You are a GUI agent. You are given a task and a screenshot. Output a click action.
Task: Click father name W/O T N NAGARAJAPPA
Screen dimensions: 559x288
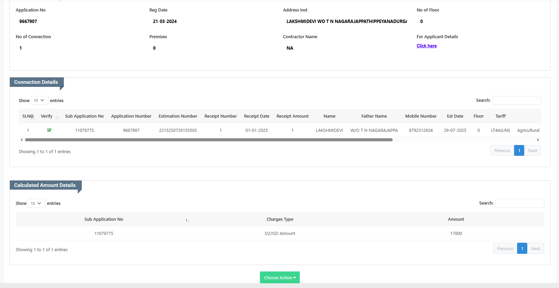coord(374,130)
